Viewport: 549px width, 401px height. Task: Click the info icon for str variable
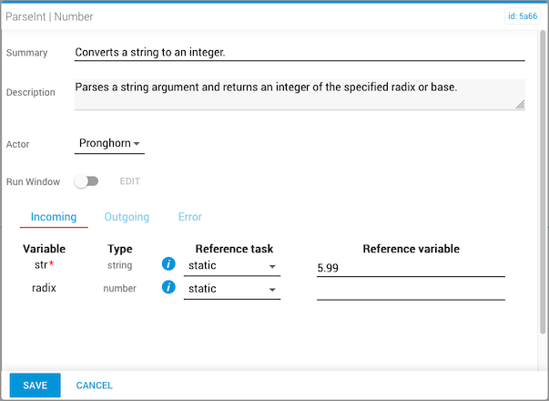pos(168,265)
